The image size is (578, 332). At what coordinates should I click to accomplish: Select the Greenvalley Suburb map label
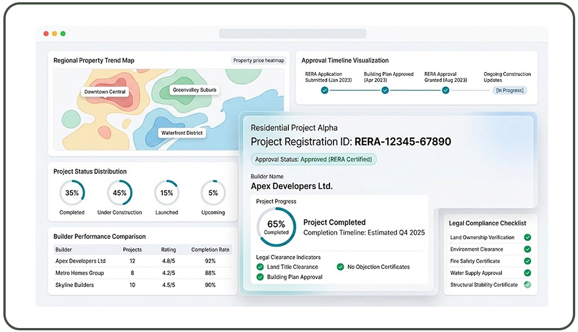[x=194, y=90]
